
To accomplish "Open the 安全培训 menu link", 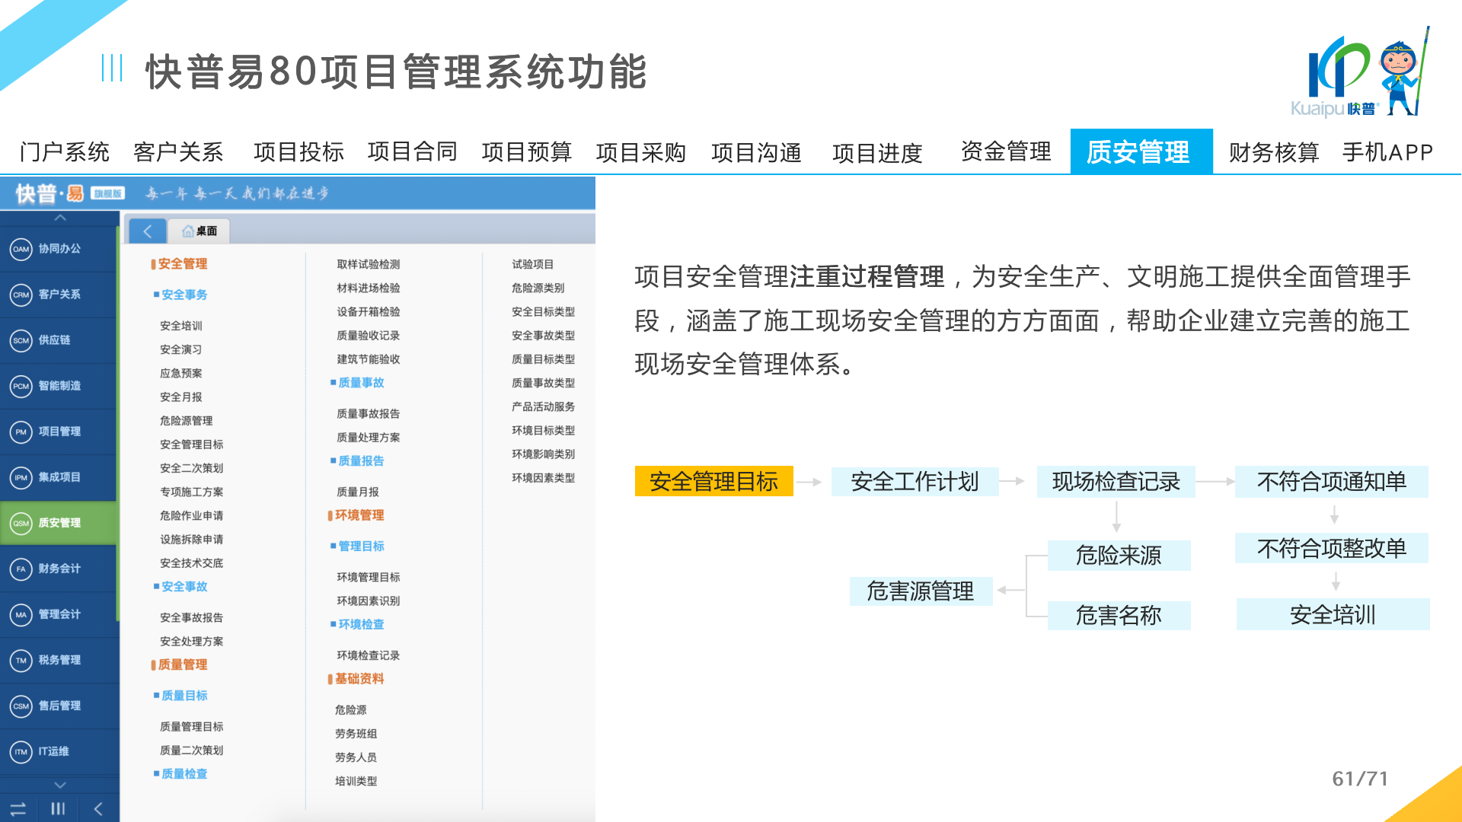I will coord(180,326).
